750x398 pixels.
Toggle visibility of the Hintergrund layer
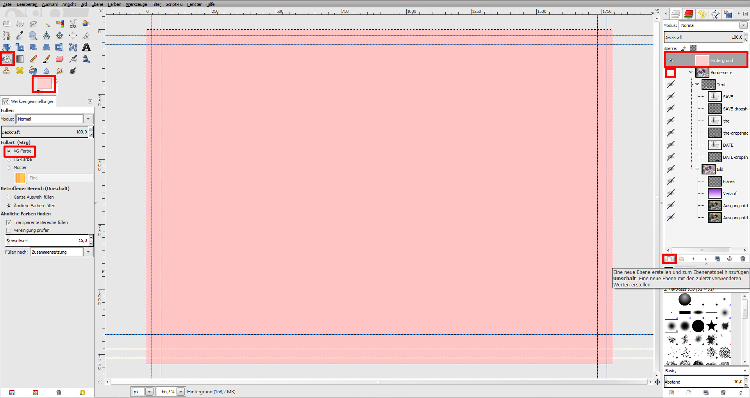coord(671,60)
